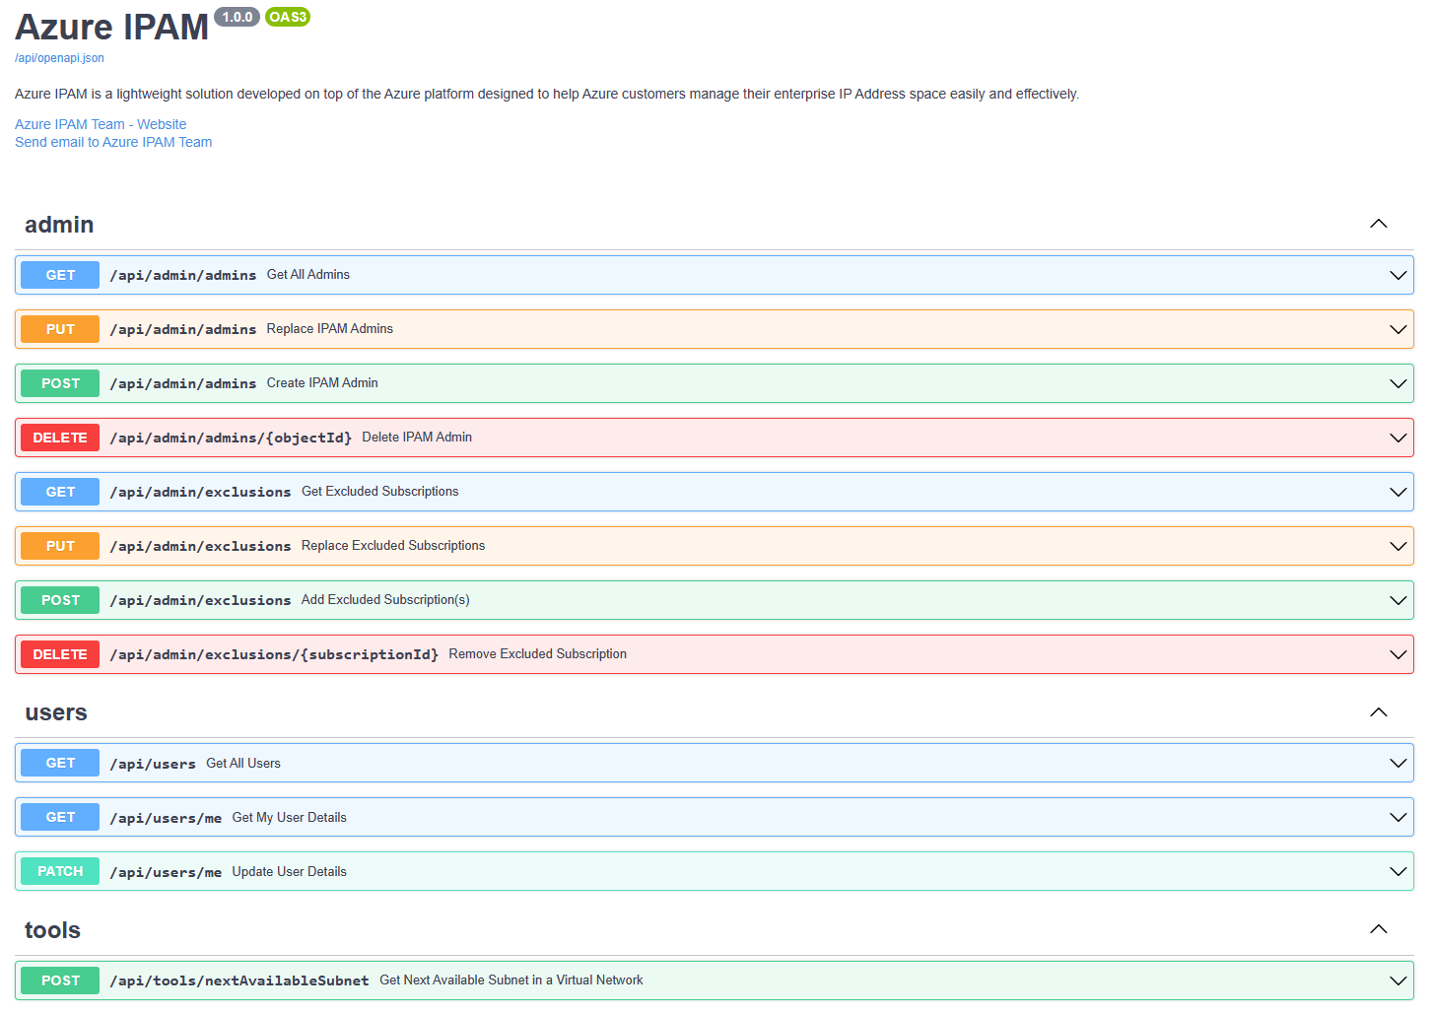Click 'Replace Excluded Subscriptions' description text

393,546
